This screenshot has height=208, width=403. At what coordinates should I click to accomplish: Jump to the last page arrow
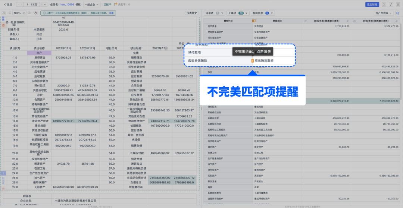click(x=44, y=4)
